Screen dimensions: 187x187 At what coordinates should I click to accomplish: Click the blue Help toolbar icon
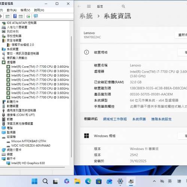(x=15, y=16)
